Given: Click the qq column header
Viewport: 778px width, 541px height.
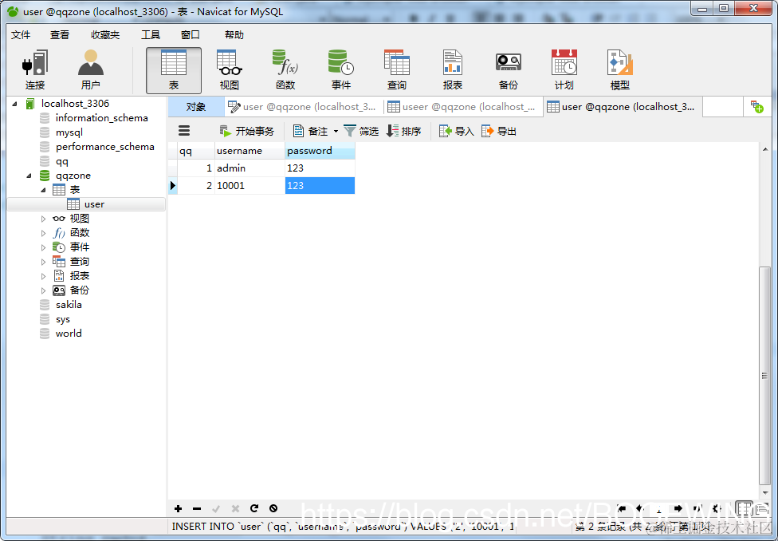Looking at the screenshot, I should (196, 151).
